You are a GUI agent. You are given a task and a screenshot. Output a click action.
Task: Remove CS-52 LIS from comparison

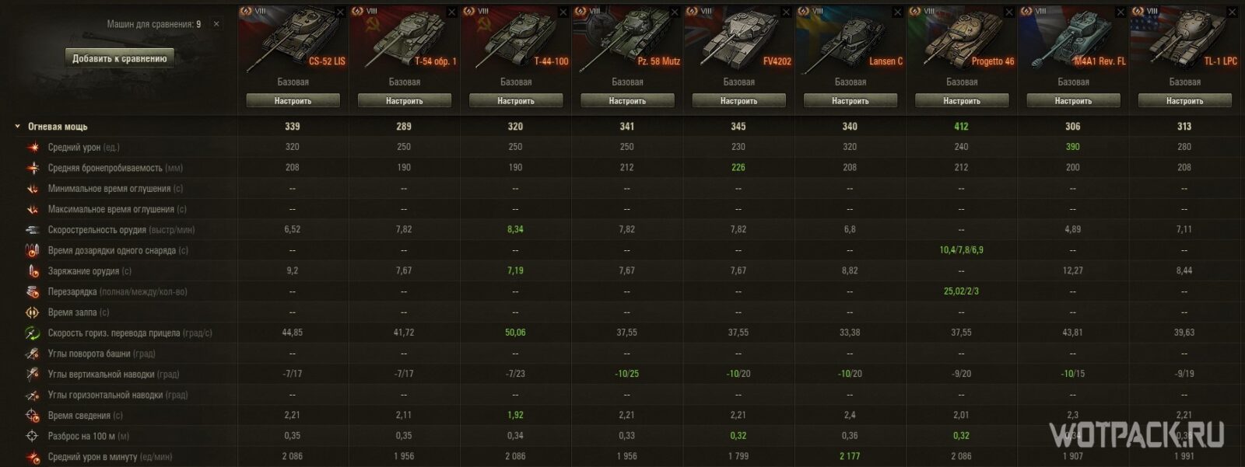pyautogui.click(x=340, y=12)
